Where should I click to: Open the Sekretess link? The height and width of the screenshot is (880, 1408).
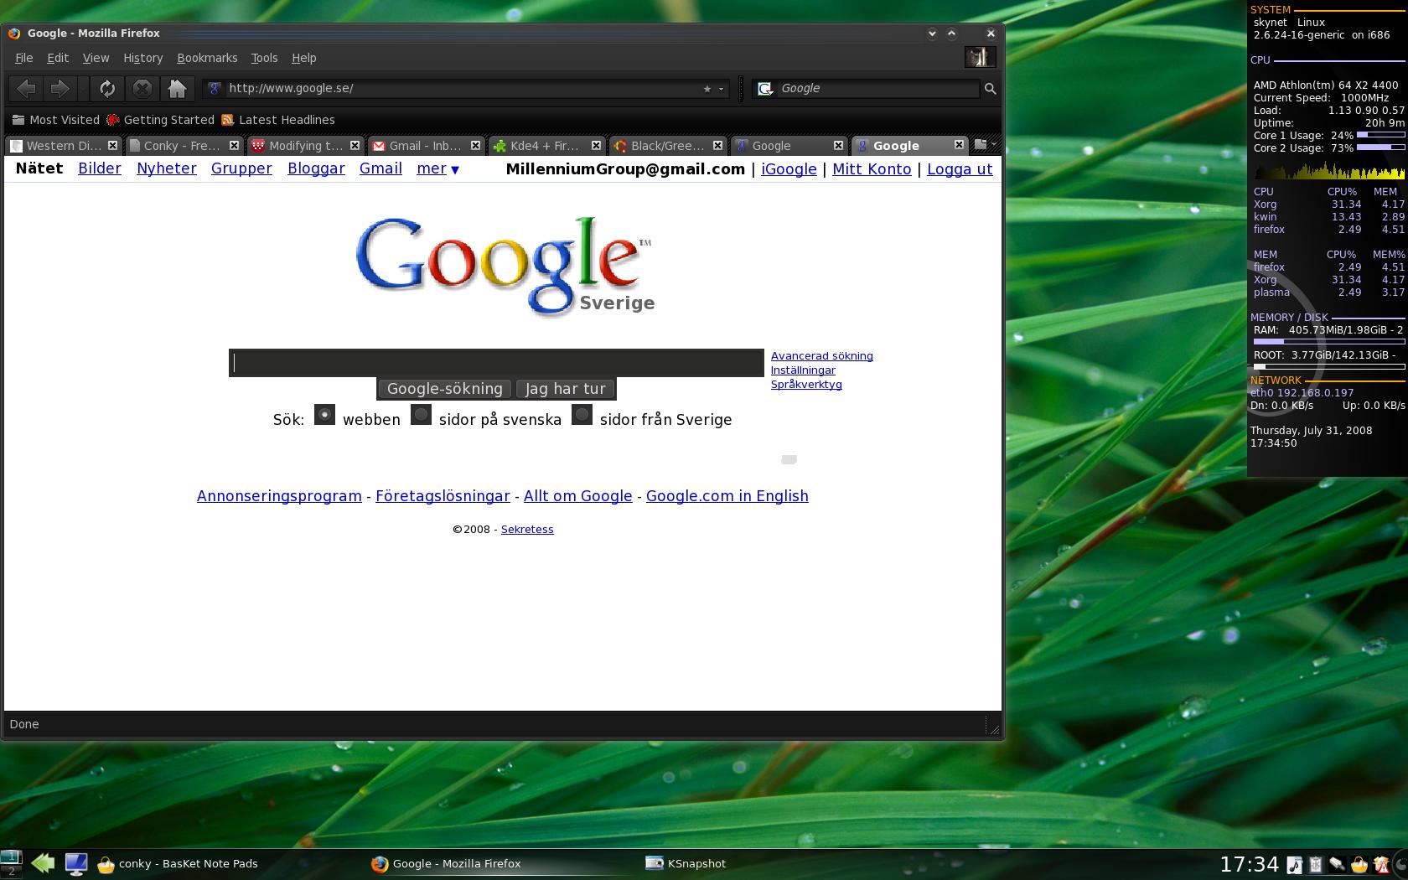point(527,530)
